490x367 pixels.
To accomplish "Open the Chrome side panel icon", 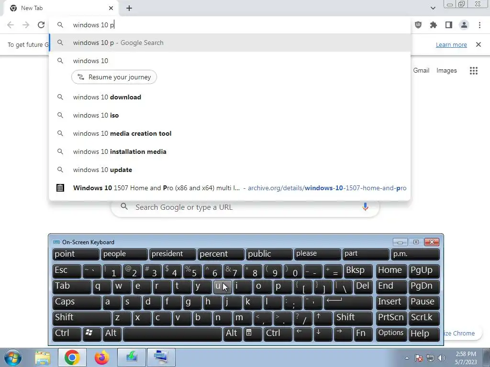I will pyautogui.click(x=449, y=25).
